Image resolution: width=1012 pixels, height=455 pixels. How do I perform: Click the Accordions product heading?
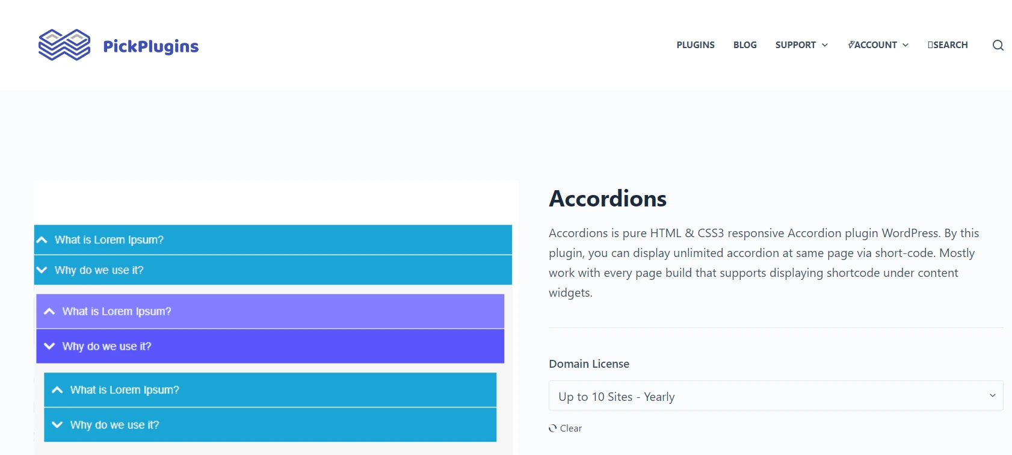coord(608,199)
